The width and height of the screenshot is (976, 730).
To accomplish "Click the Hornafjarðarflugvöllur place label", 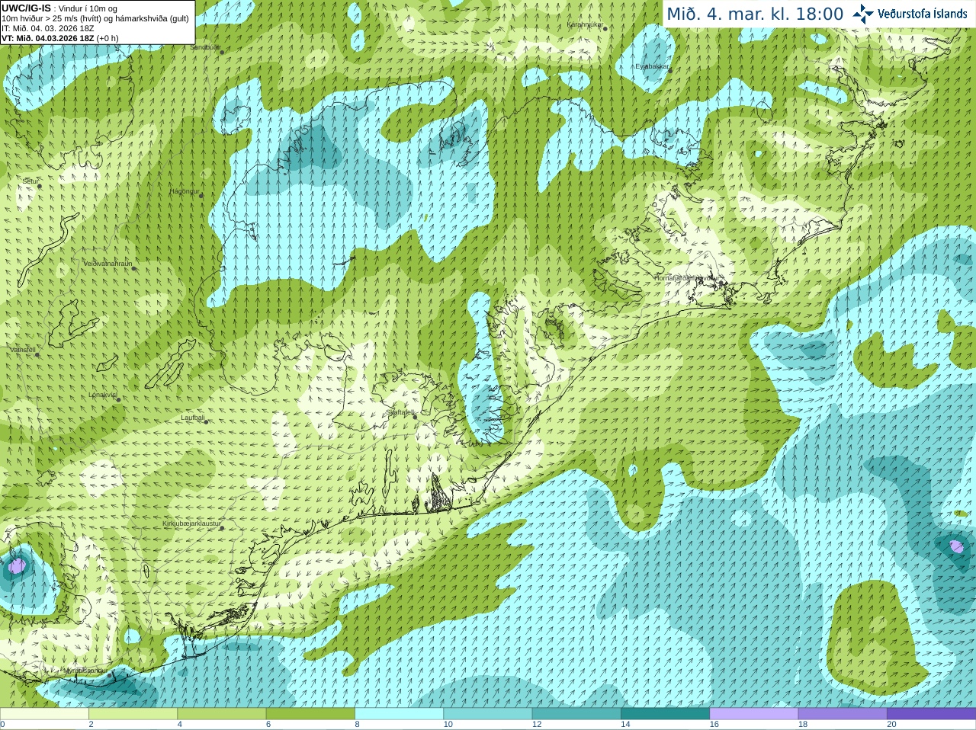I will click(687, 278).
